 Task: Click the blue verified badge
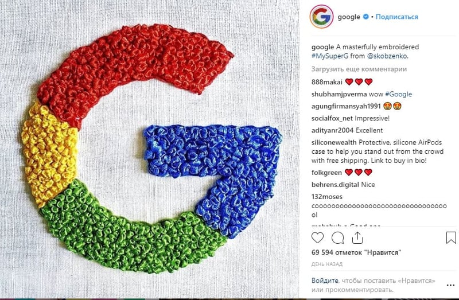365,17
